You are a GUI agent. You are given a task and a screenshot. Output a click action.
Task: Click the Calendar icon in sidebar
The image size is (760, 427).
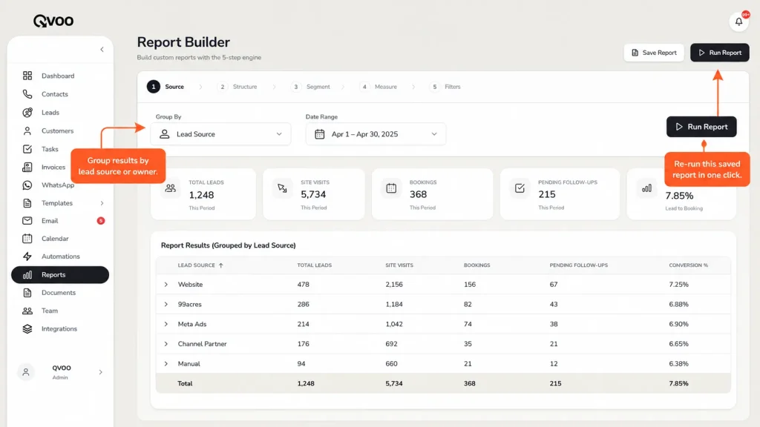(x=27, y=239)
